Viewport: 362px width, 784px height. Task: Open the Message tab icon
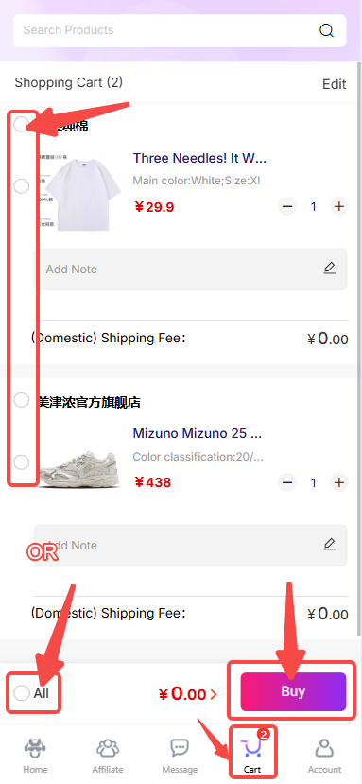point(180,748)
